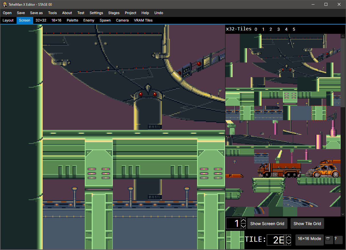The image size is (346, 250).
Task: Switch to 16×16 Mode
Action: coord(309,239)
